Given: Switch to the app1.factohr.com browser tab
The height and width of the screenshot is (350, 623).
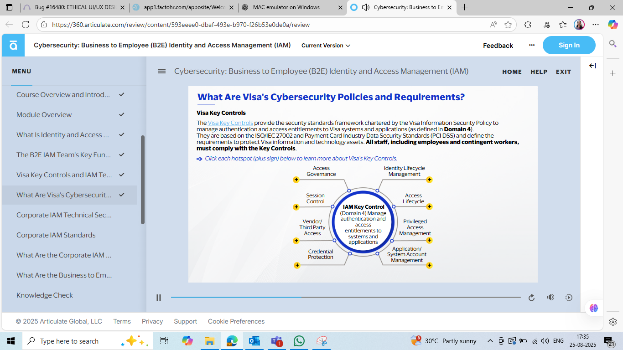Looking at the screenshot, I should [183, 7].
